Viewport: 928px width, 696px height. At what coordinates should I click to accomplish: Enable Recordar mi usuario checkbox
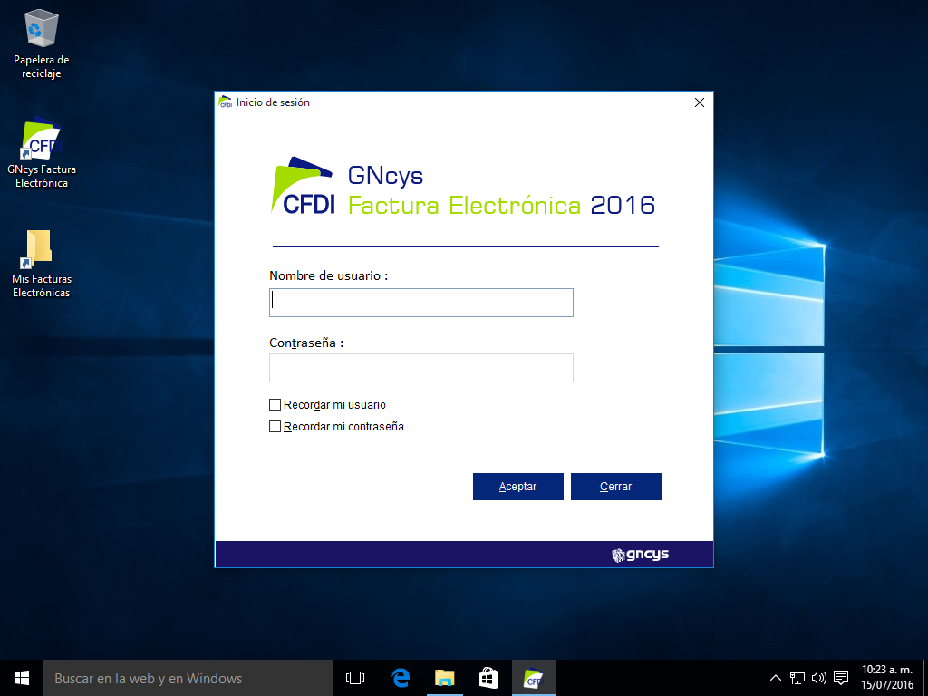coord(275,405)
